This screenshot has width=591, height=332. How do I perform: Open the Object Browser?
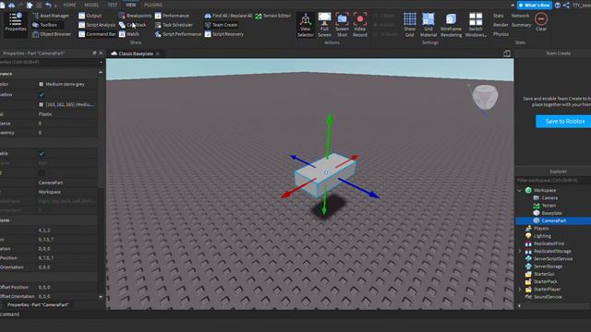[x=52, y=34]
